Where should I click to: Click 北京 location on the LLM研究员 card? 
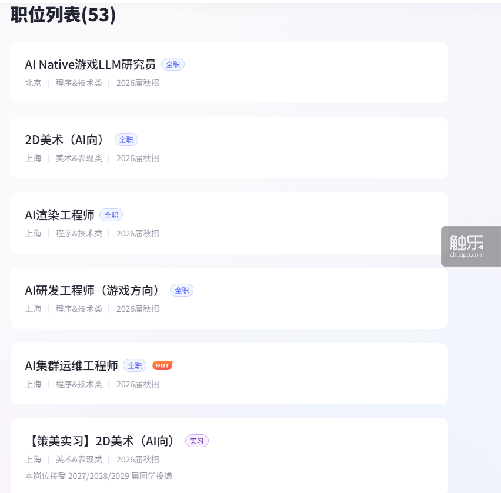coord(33,83)
